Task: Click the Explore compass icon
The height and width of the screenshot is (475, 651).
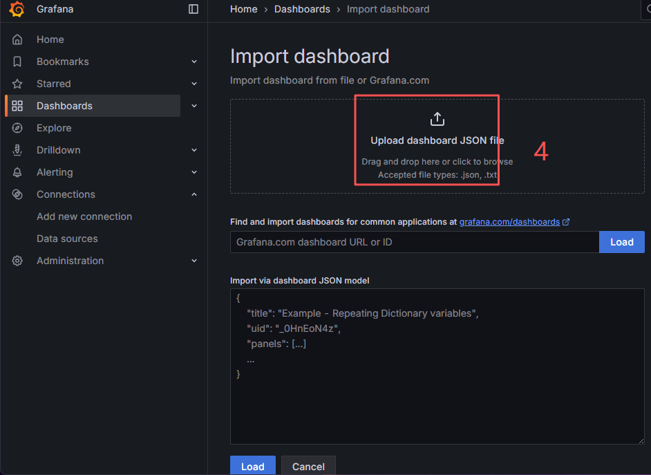Action: (17, 128)
